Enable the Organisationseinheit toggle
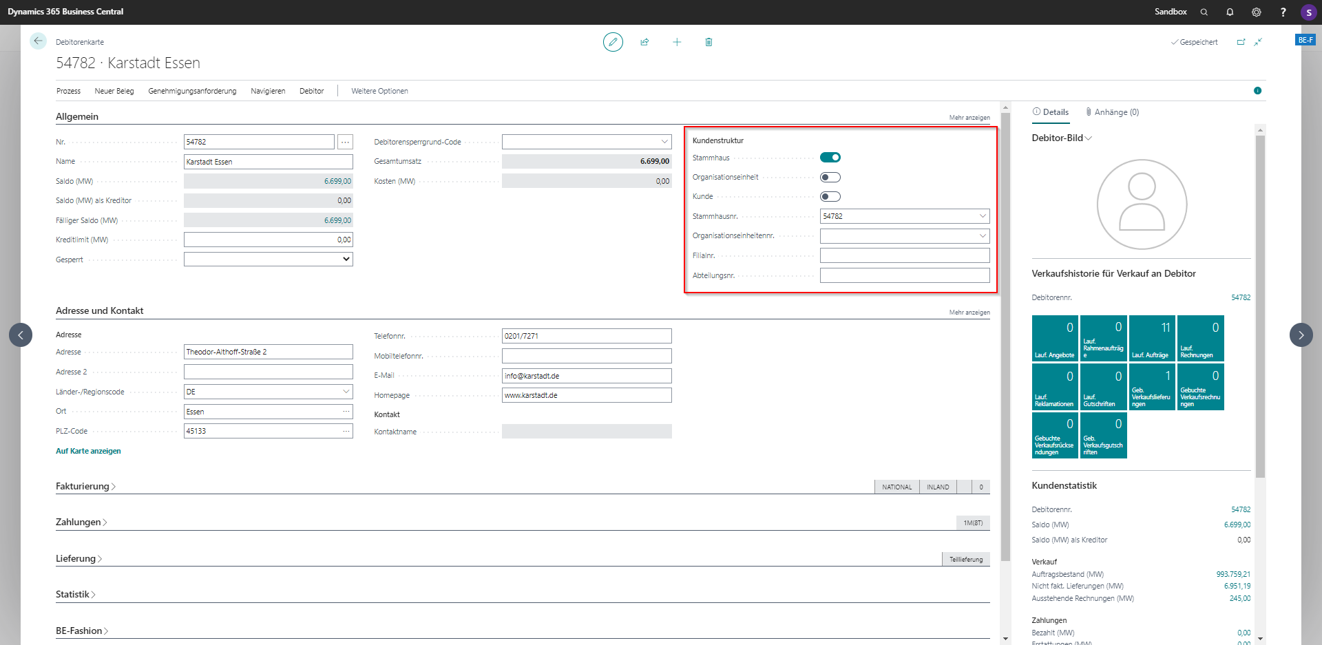The image size is (1322, 645). 830,178
